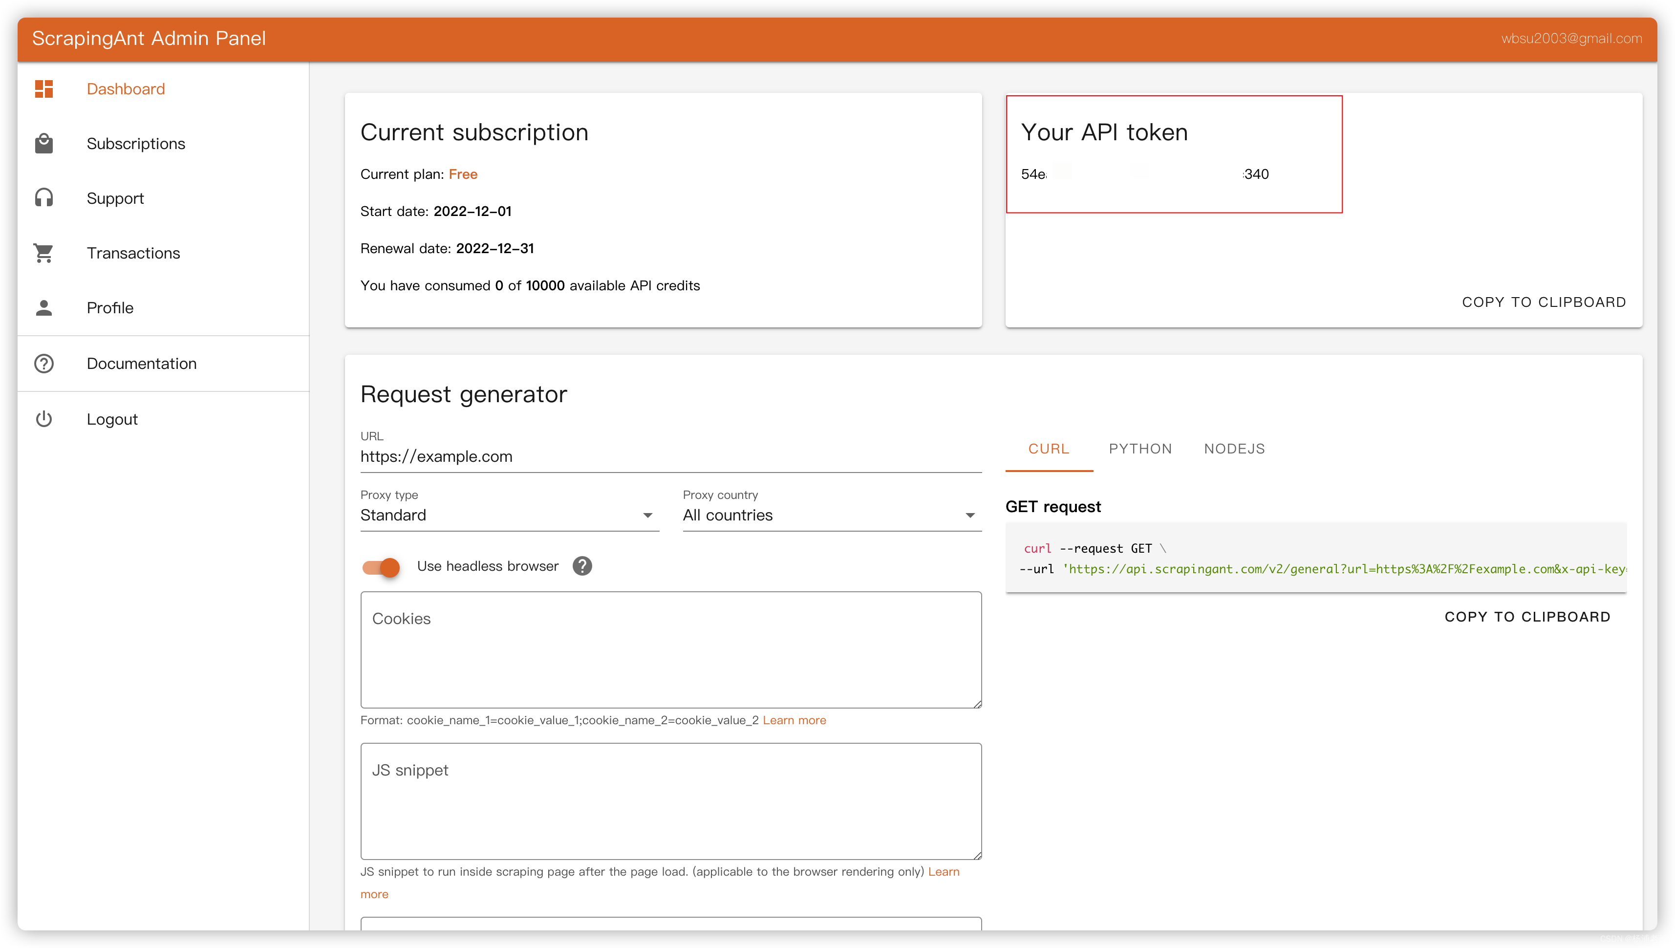Open the Transactions page
This screenshot has height=948, width=1675.
[x=163, y=253]
